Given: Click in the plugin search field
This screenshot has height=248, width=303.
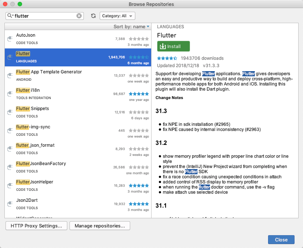Looking at the screenshot, I should (45, 16).
